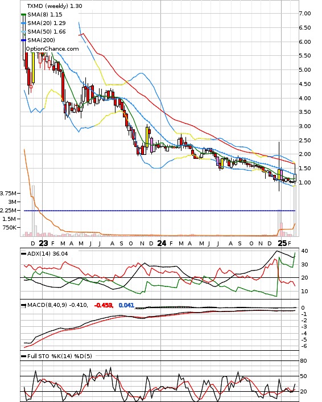Select the bold 25 year marker

pyautogui.click(x=282, y=243)
